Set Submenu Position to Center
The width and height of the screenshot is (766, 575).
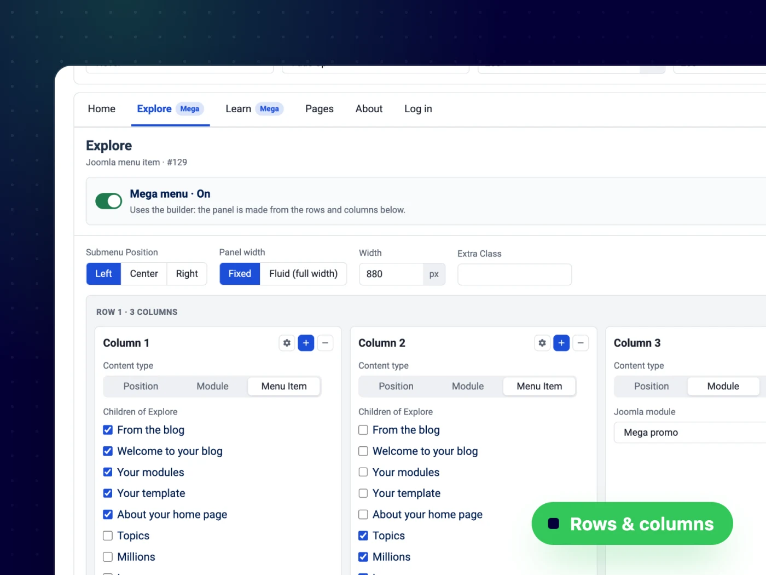coord(144,274)
